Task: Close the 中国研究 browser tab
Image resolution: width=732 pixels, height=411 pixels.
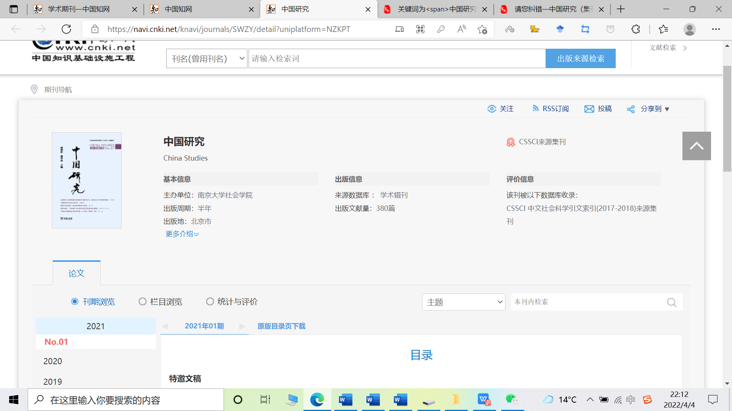Action: pos(368,10)
